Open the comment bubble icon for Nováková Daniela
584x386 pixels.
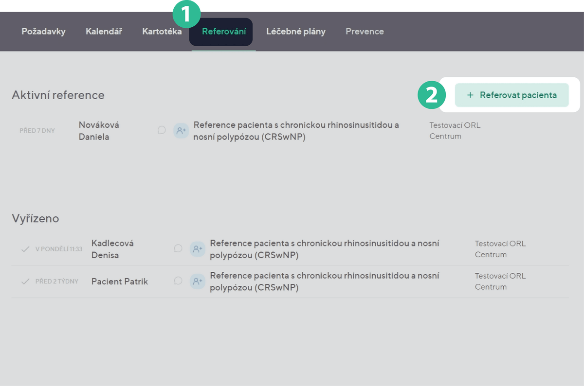coord(162,130)
